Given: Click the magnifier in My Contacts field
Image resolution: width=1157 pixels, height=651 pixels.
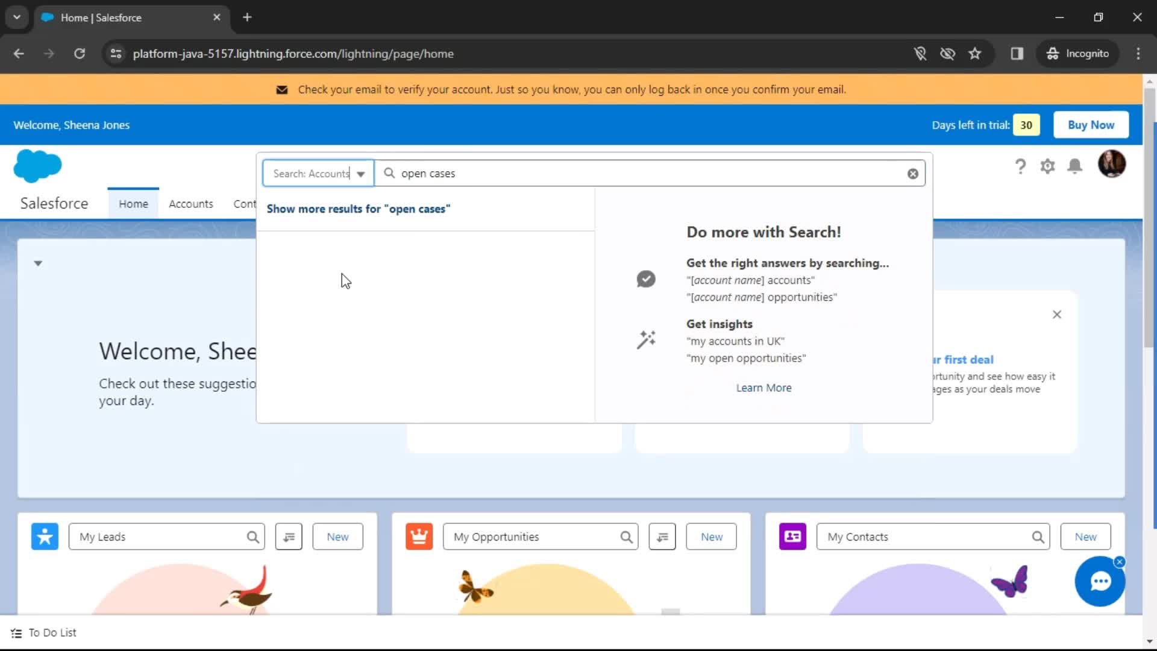Looking at the screenshot, I should click(1038, 537).
